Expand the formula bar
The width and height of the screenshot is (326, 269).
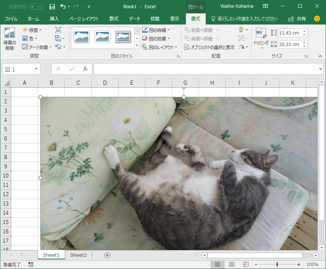(320, 69)
